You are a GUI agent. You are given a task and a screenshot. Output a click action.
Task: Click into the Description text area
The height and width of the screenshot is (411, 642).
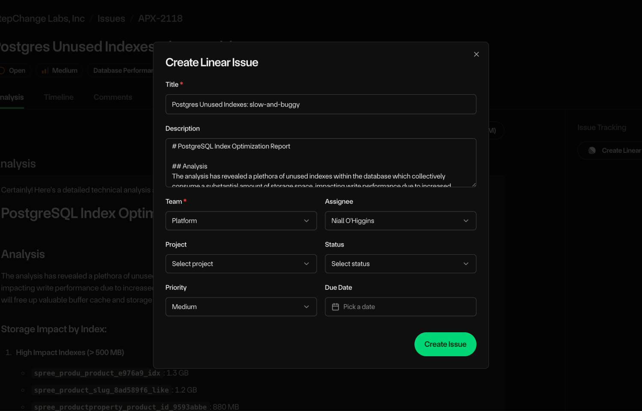[x=321, y=163]
